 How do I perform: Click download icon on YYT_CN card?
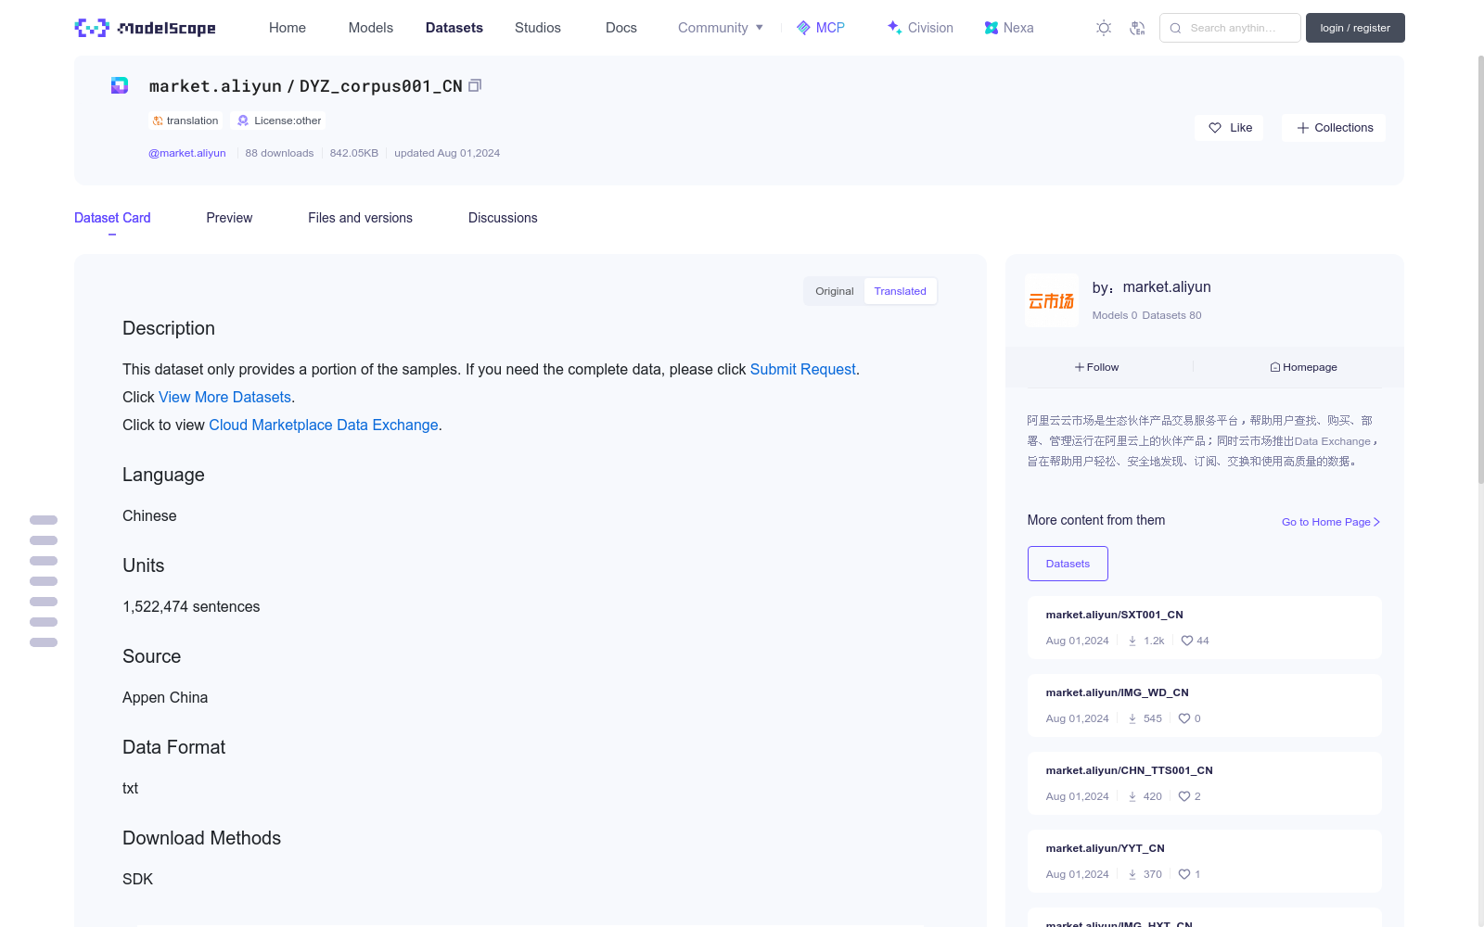[1132, 874]
